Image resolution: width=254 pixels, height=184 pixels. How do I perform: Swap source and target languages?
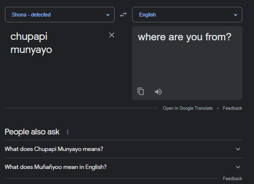coord(123,15)
